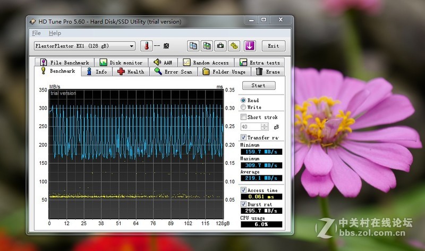Click the copy screenshot to clipboard icon
The height and width of the screenshot is (251, 425).
[207, 46]
